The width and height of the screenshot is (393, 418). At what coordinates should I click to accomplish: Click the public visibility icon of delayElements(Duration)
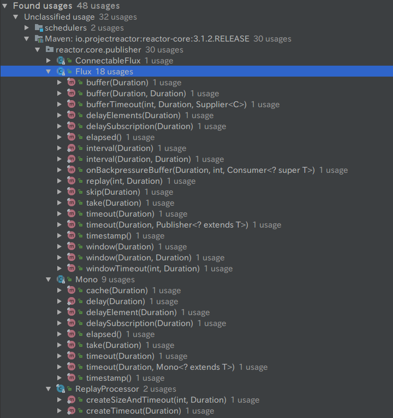(x=80, y=115)
